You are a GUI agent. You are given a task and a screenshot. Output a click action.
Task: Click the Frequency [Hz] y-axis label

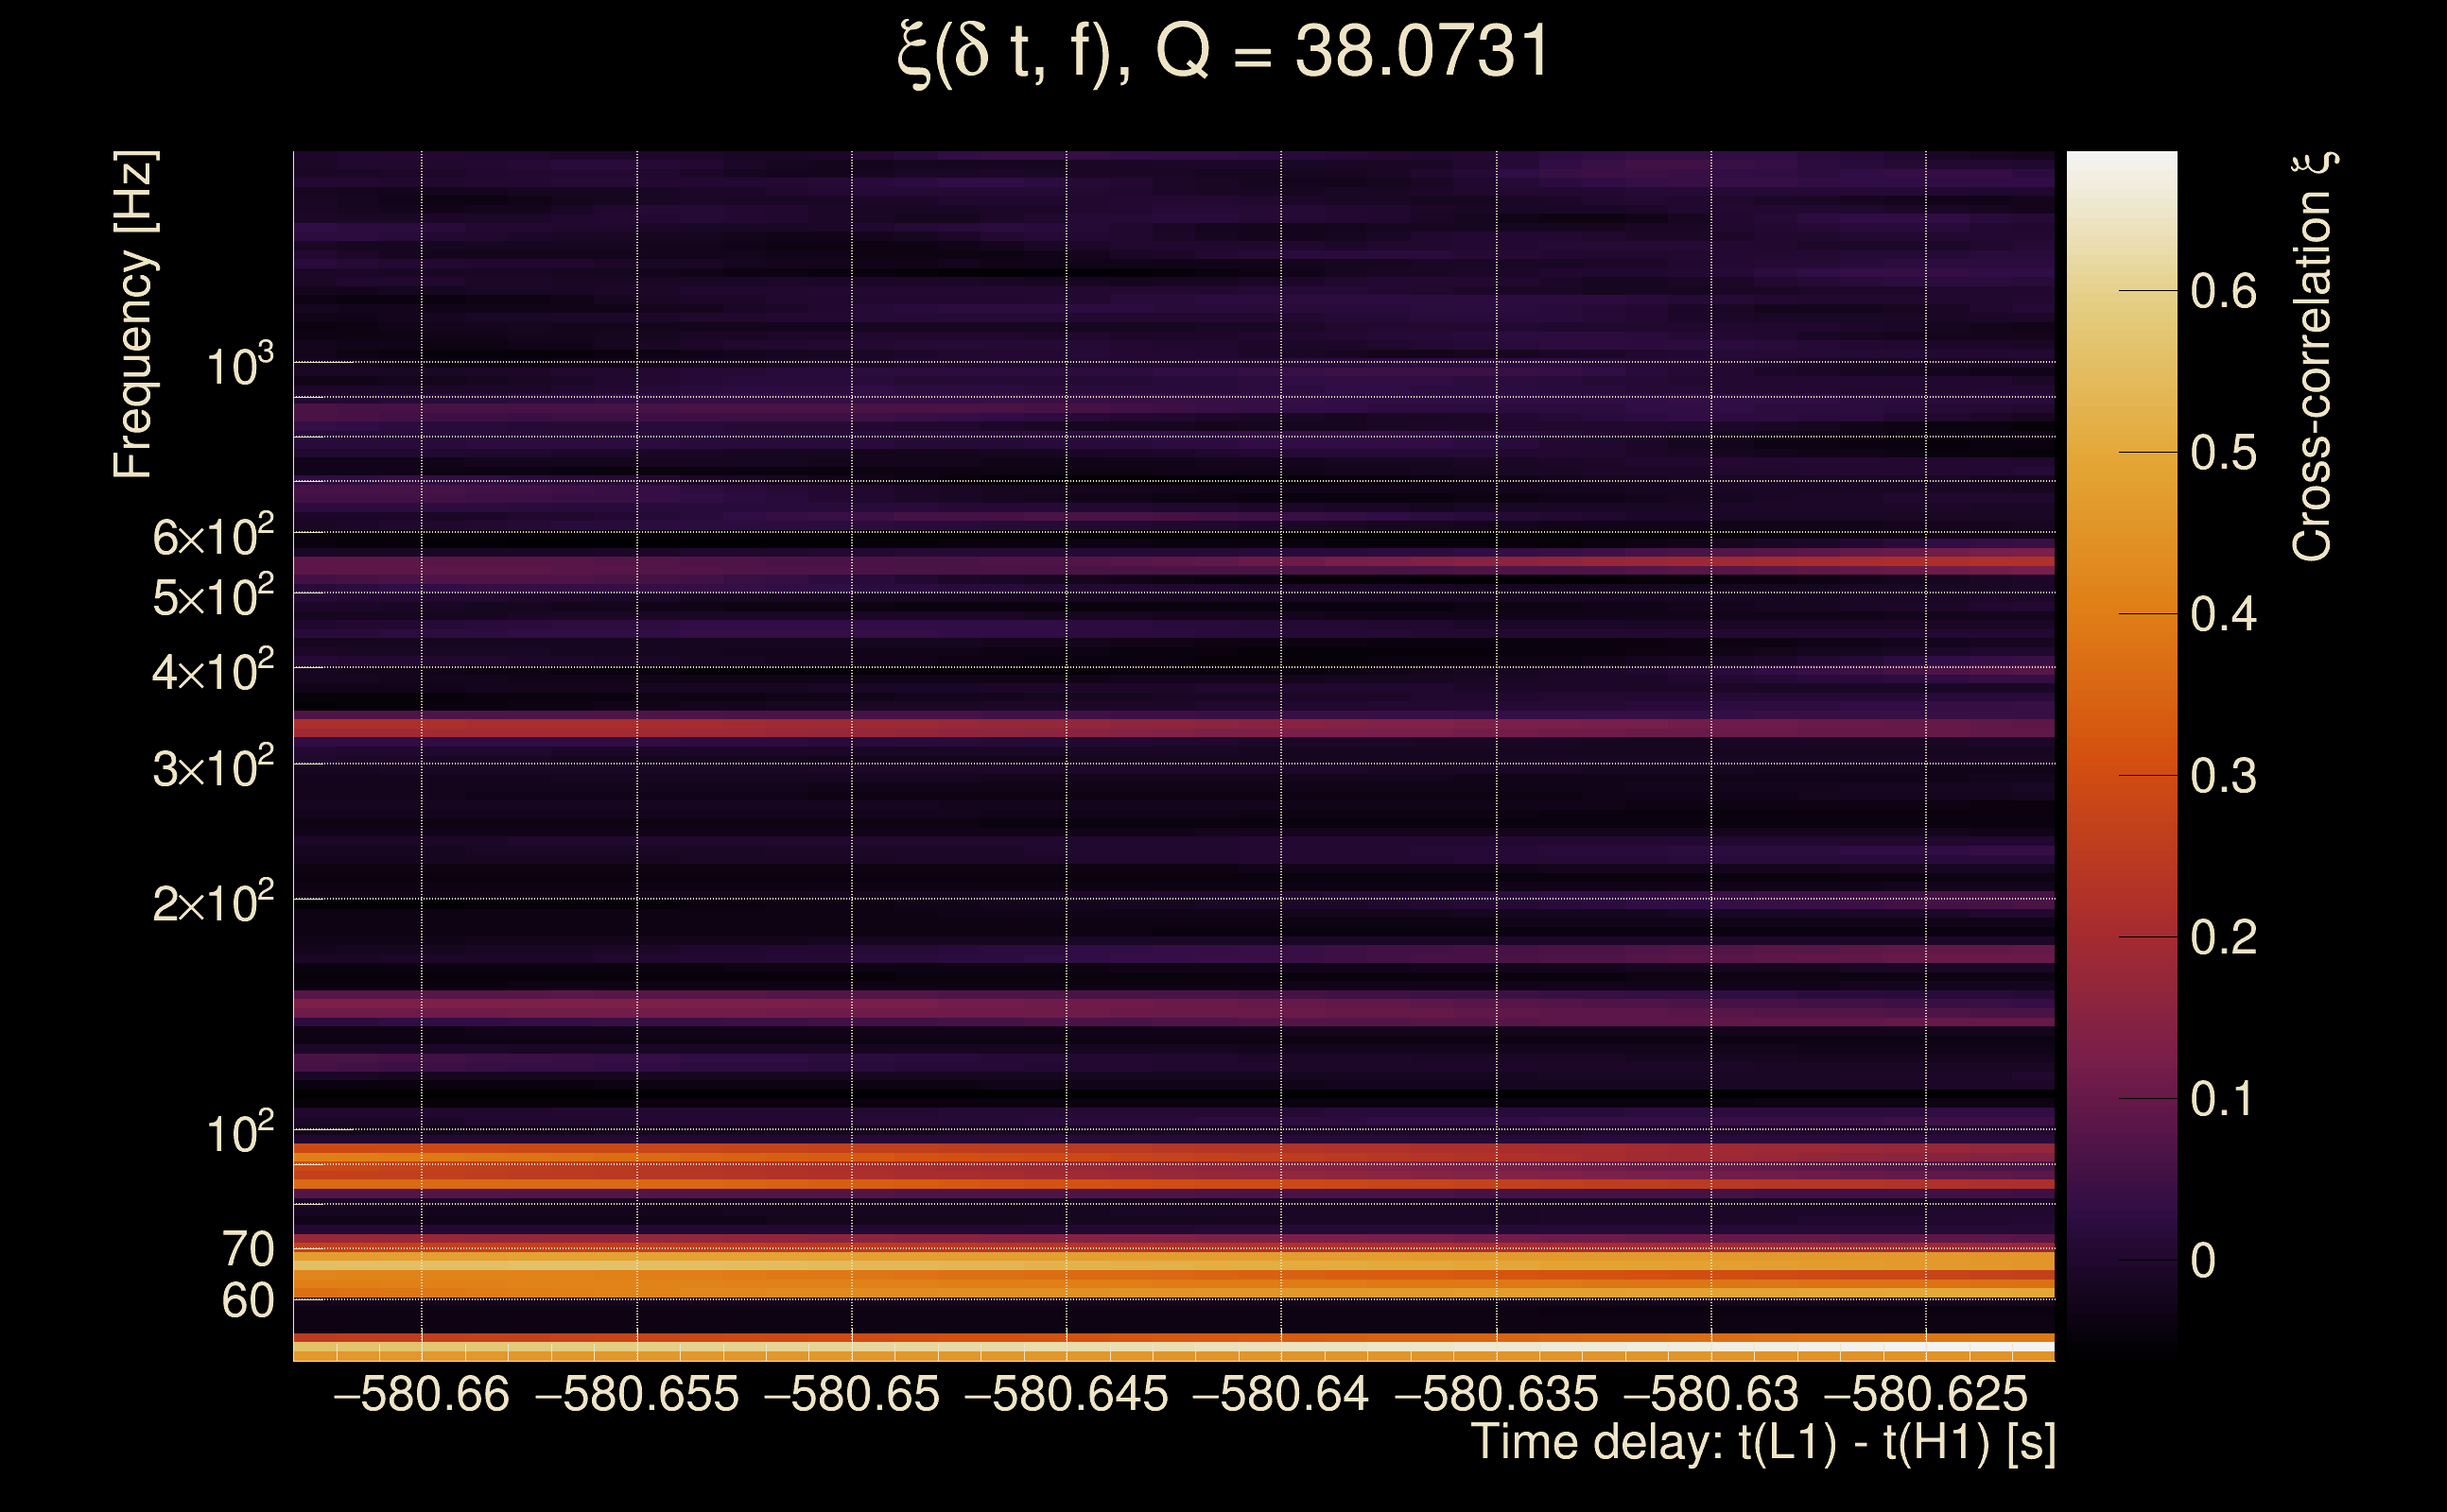134,315
